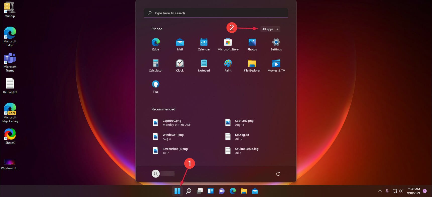
Task: Launch Notepad from pinned apps
Action: coord(204,65)
